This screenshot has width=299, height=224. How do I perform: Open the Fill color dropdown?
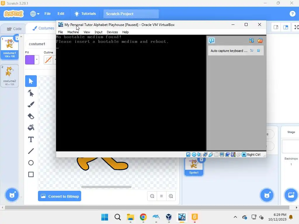coord(37,60)
